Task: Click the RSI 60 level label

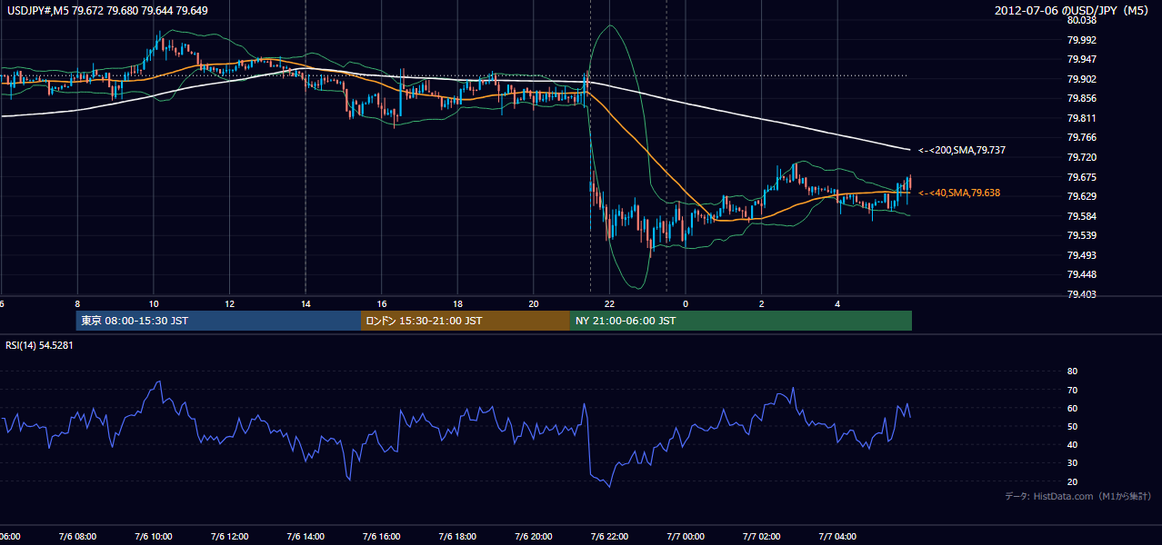Action: pos(1072,408)
